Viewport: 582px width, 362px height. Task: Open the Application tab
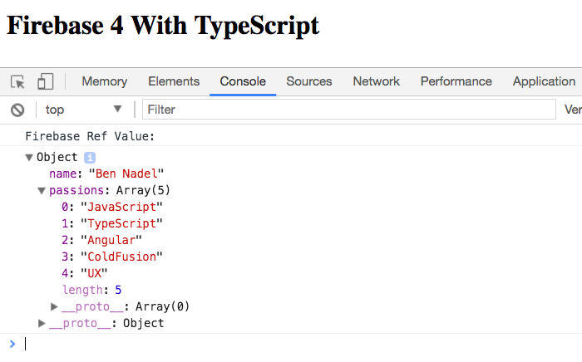[544, 81]
